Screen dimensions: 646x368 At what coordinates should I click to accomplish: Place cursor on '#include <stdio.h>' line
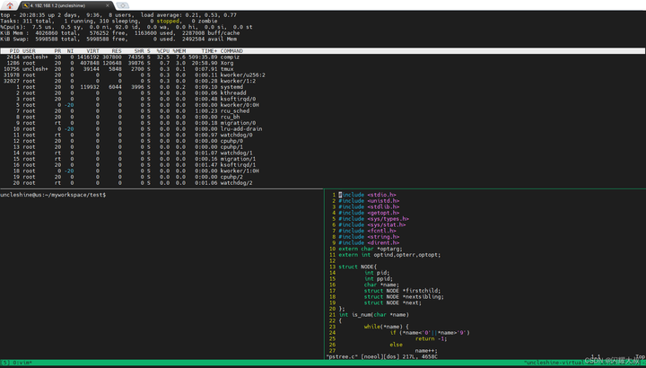click(x=368, y=194)
